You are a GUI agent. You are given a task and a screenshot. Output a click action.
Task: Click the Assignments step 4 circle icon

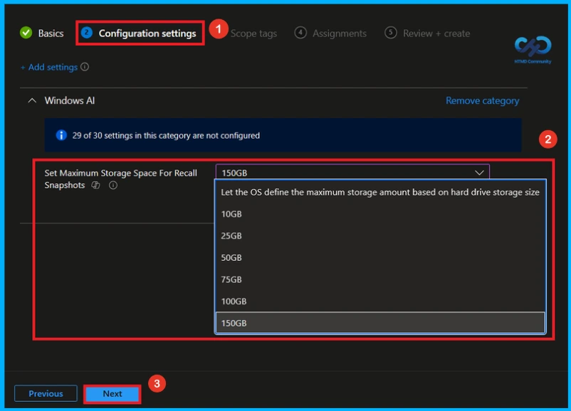tap(300, 33)
